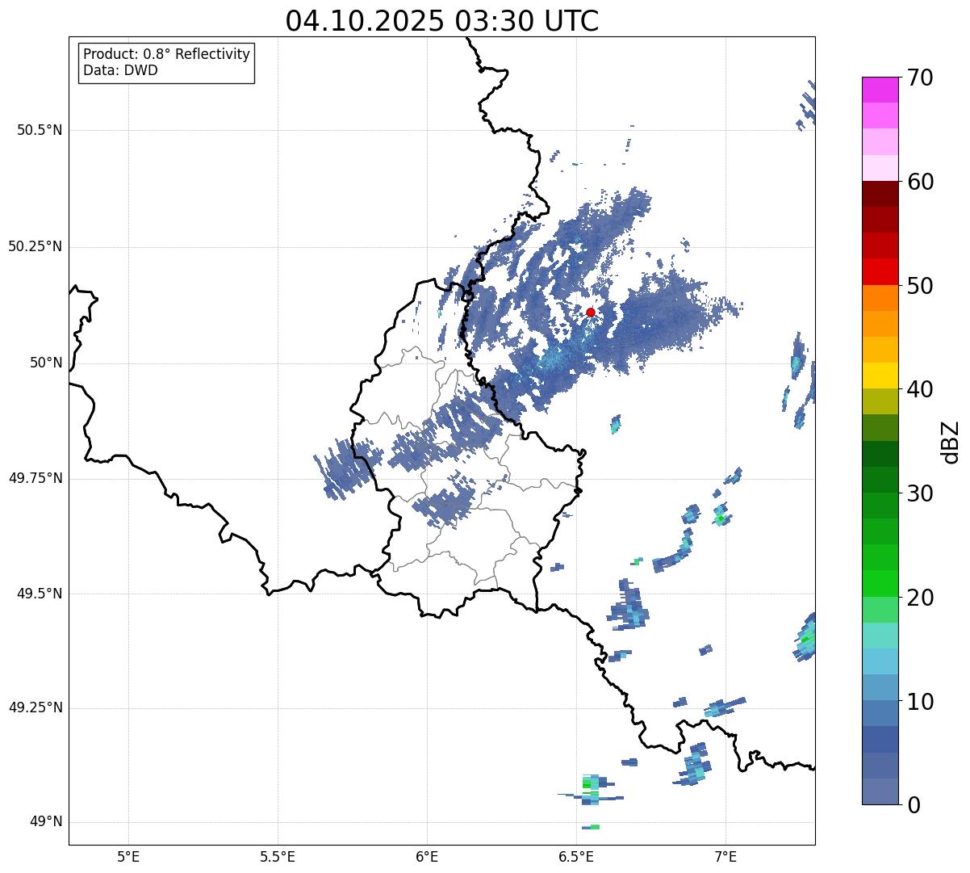Image resolution: width=970 pixels, height=873 pixels.
Task: Pick the orange swatch just below 50
Action: pos(880,298)
